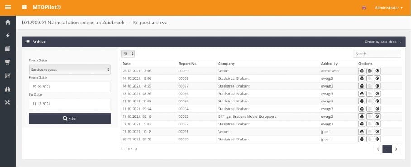Print report 00096 using its printer icon

(362, 93)
